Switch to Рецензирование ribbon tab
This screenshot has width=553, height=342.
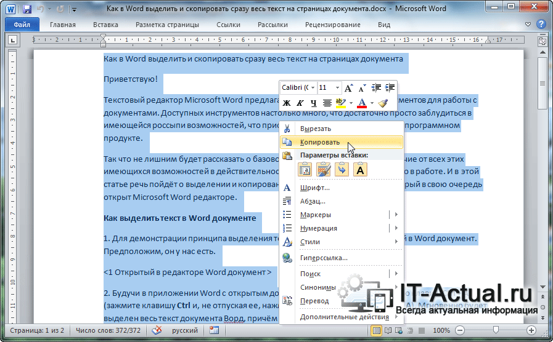332,25
